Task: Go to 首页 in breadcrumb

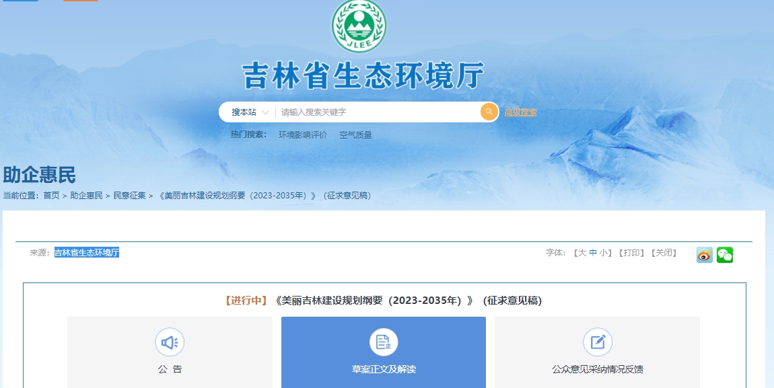Action: point(51,196)
